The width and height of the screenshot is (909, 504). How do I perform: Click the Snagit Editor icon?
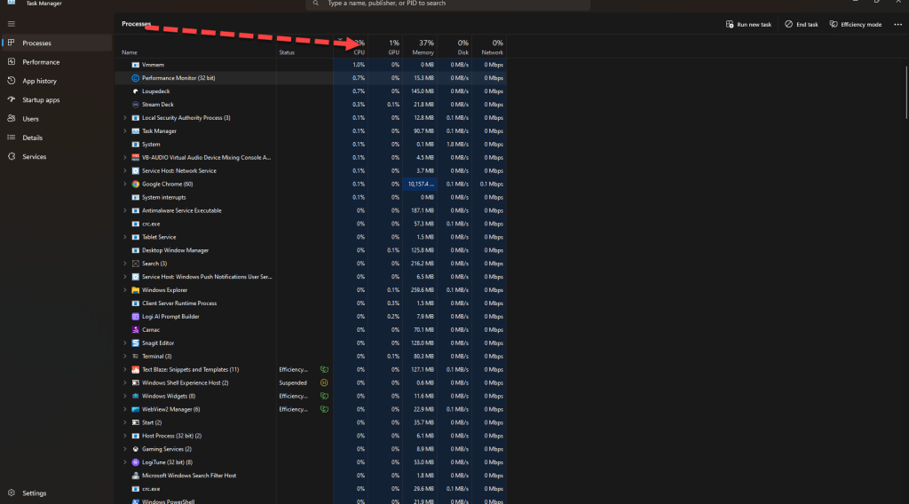(135, 343)
